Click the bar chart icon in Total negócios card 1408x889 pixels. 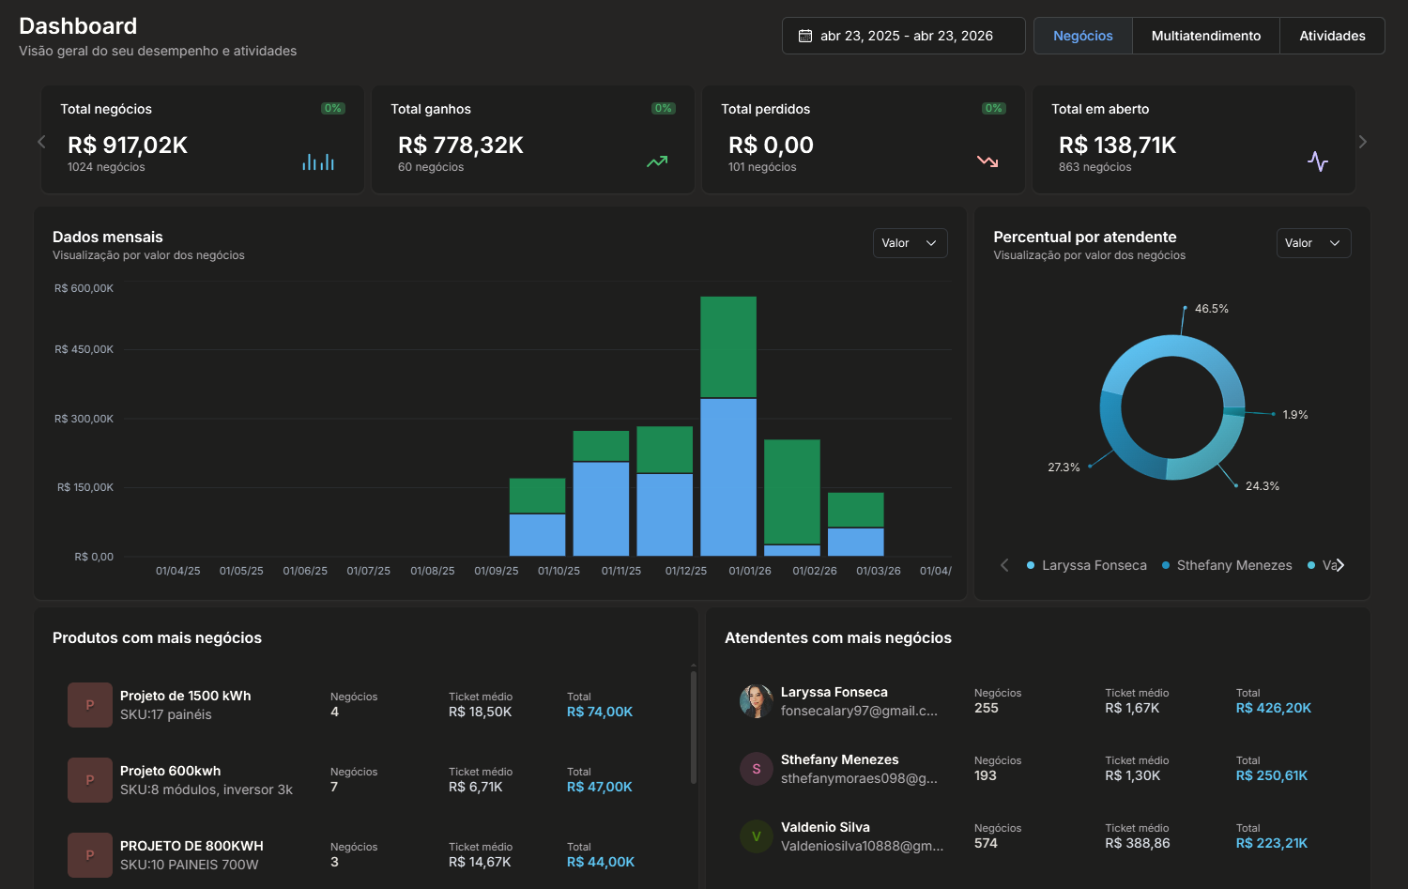tap(318, 161)
